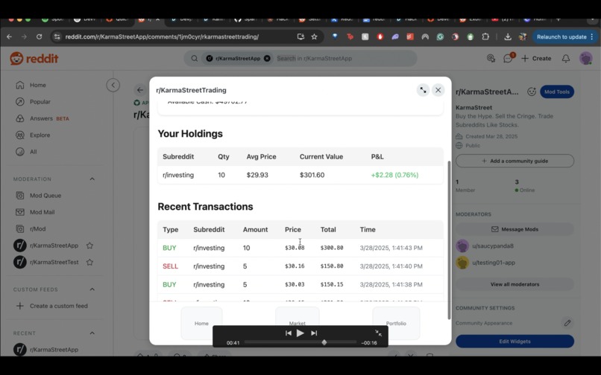The image size is (601, 375).
Task: Reload the current browser page
Action: coord(39,36)
